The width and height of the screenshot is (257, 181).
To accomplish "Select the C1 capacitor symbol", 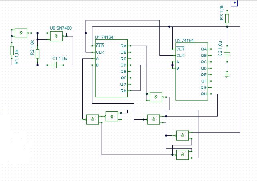I will point(55,65).
